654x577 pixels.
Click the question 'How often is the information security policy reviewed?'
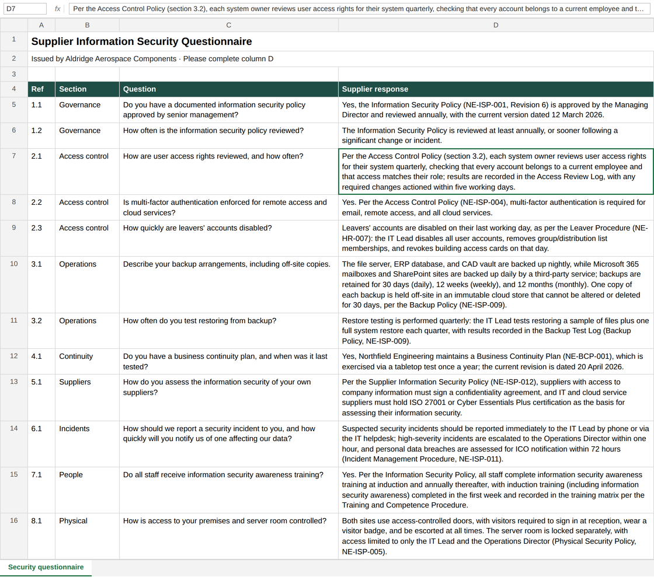pyautogui.click(x=228, y=135)
